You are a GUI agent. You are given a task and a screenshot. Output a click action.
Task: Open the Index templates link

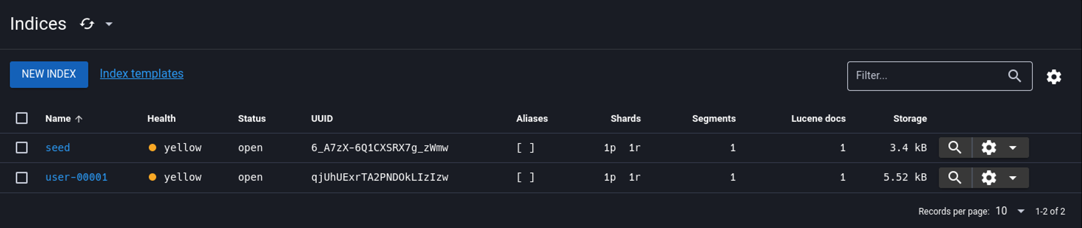141,74
